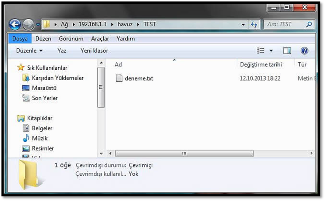This screenshot has height=201, width=325.
Task: Sort by Değiştirme tarihi column header
Action: [x=261, y=64]
